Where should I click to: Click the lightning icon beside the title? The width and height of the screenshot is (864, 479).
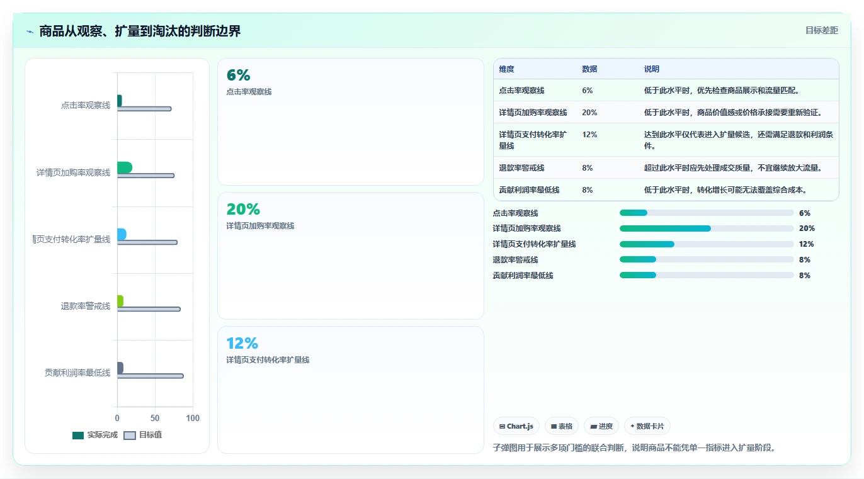30,31
